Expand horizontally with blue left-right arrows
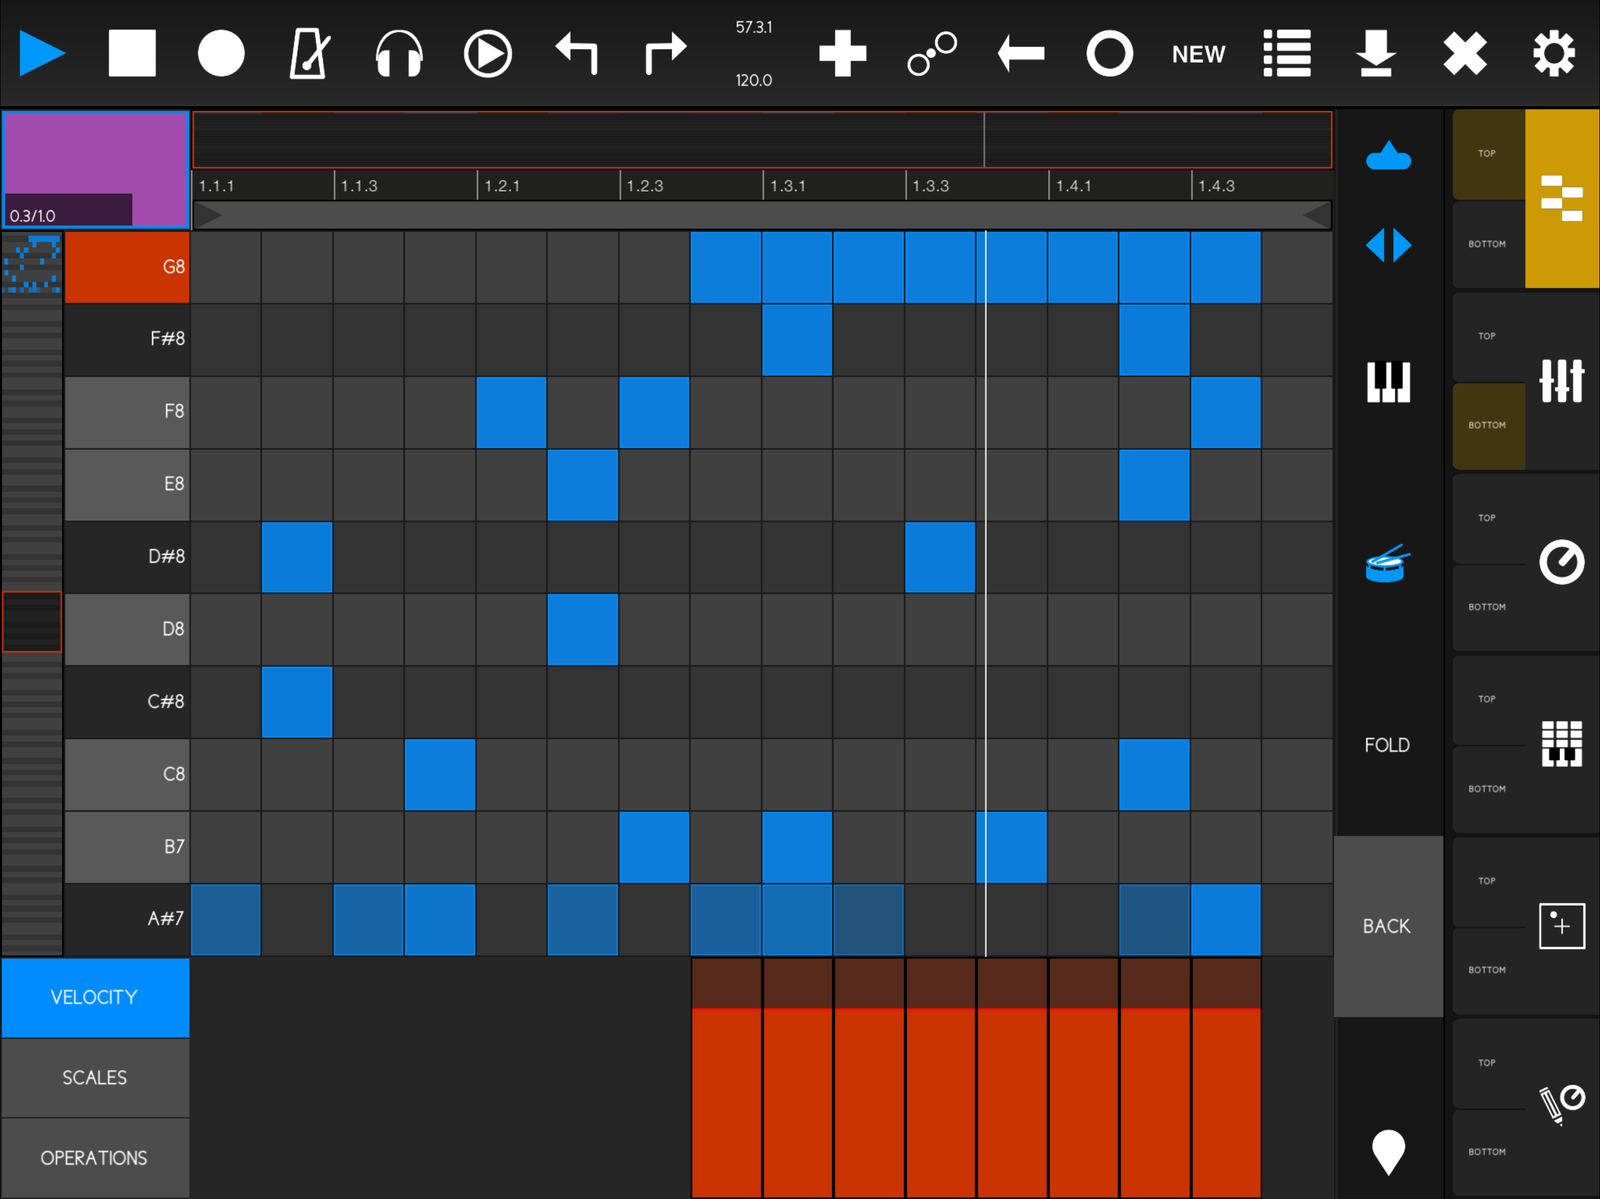 pos(1387,245)
